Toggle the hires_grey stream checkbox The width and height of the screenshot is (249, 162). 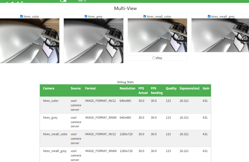pyautogui.click(x=86, y=16)
